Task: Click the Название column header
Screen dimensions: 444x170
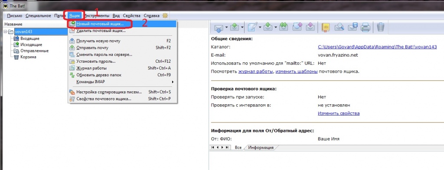Action: coord(13,24)
